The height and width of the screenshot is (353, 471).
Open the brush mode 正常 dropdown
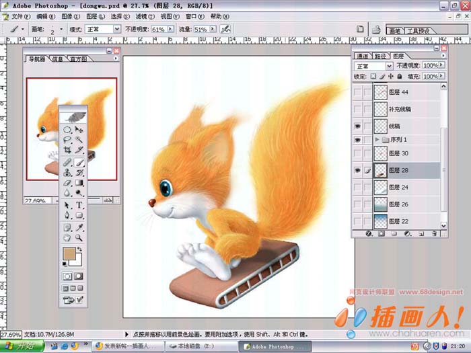tap(117, 29)
